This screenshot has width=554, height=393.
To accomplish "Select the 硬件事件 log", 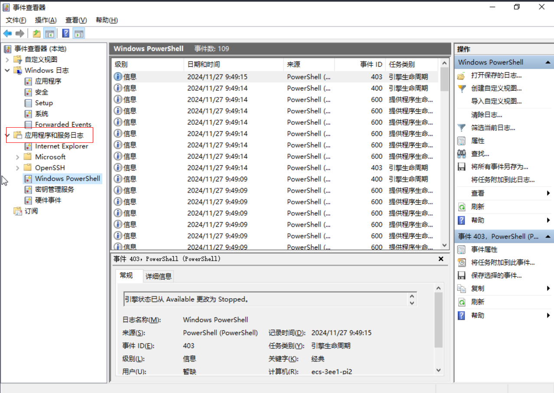I will pyautogui.click(x=48, y=200).
